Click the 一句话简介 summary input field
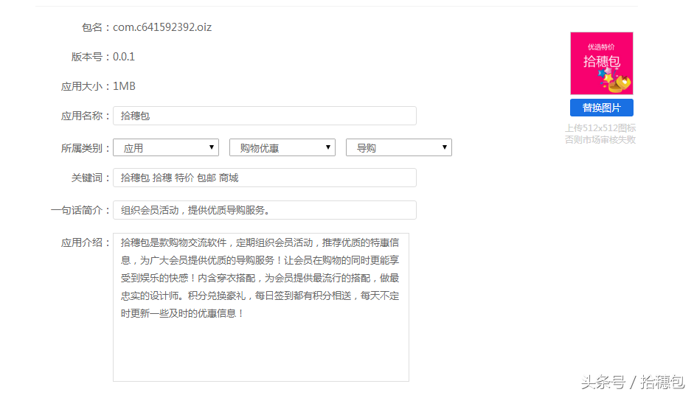 tap(264, 210)
